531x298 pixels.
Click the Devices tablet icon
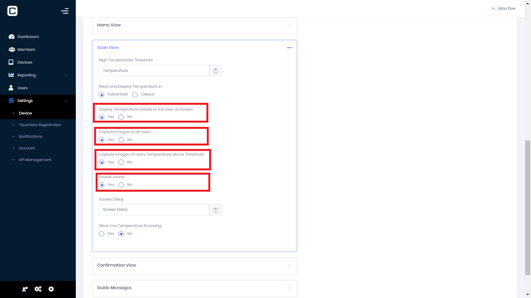11,62
